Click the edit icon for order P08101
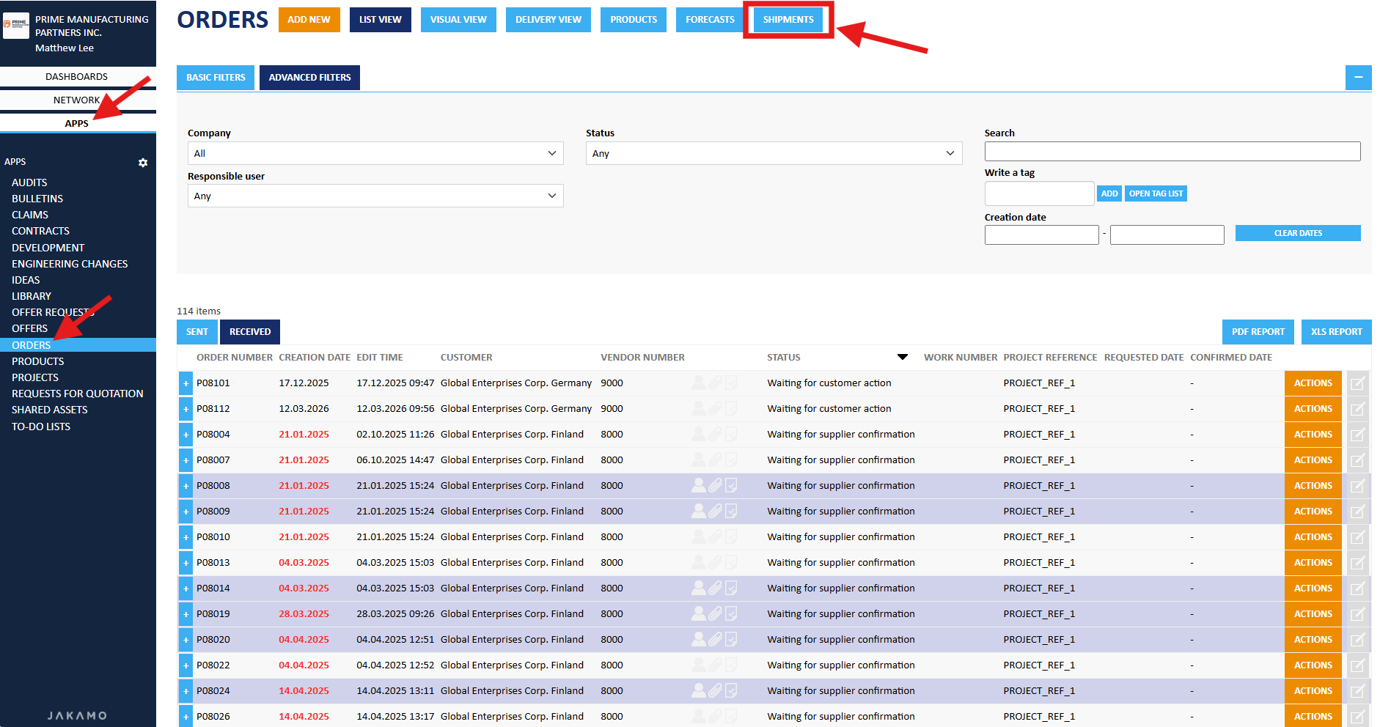 [x=1357, y=383]
